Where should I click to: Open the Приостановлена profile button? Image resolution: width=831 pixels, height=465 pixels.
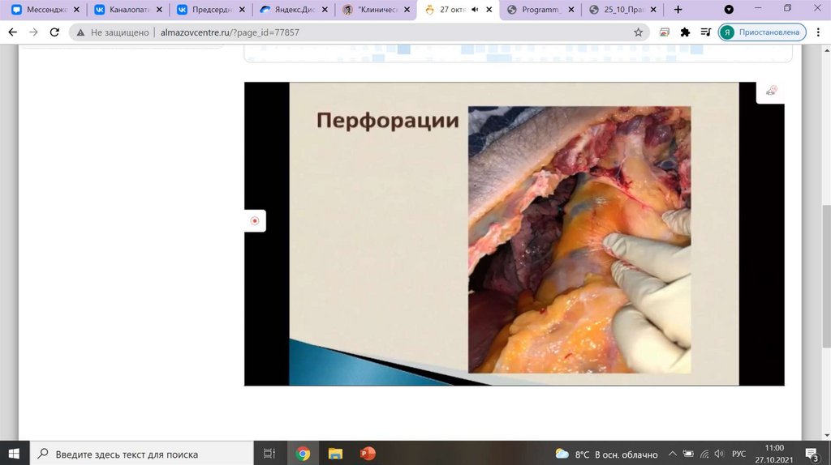[762, 32]
